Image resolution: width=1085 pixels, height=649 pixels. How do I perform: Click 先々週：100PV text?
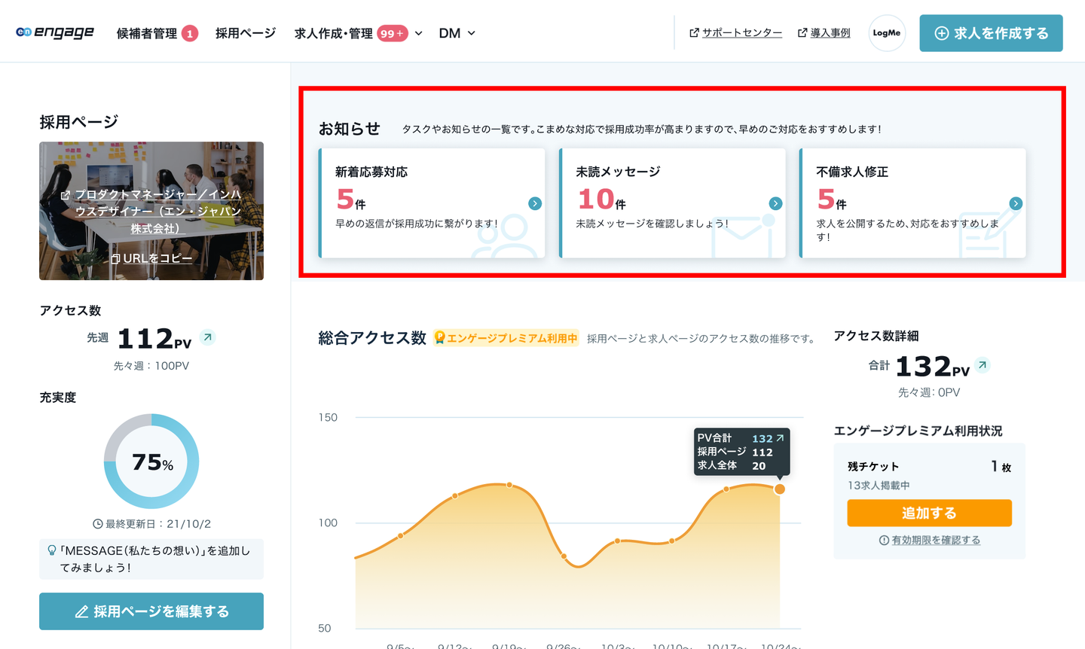click(151, 366)
